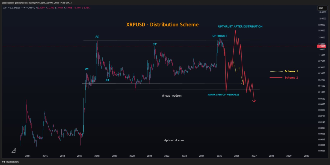Select the MINOR SIGN OF WERKNESS label
This screenshot has width=330, height=165.
pos(223,95)
